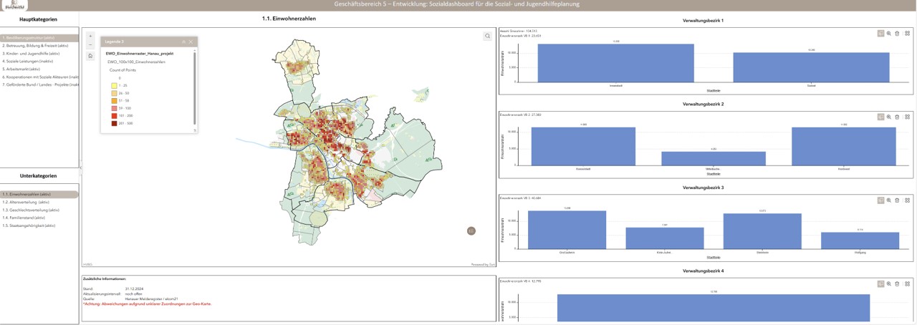This screenshot has width=917, height=325.
Task: Click zoom icon on Verwaltungsbezirk 1 chart
Action: pyautogui.click(x=889, y=34)
